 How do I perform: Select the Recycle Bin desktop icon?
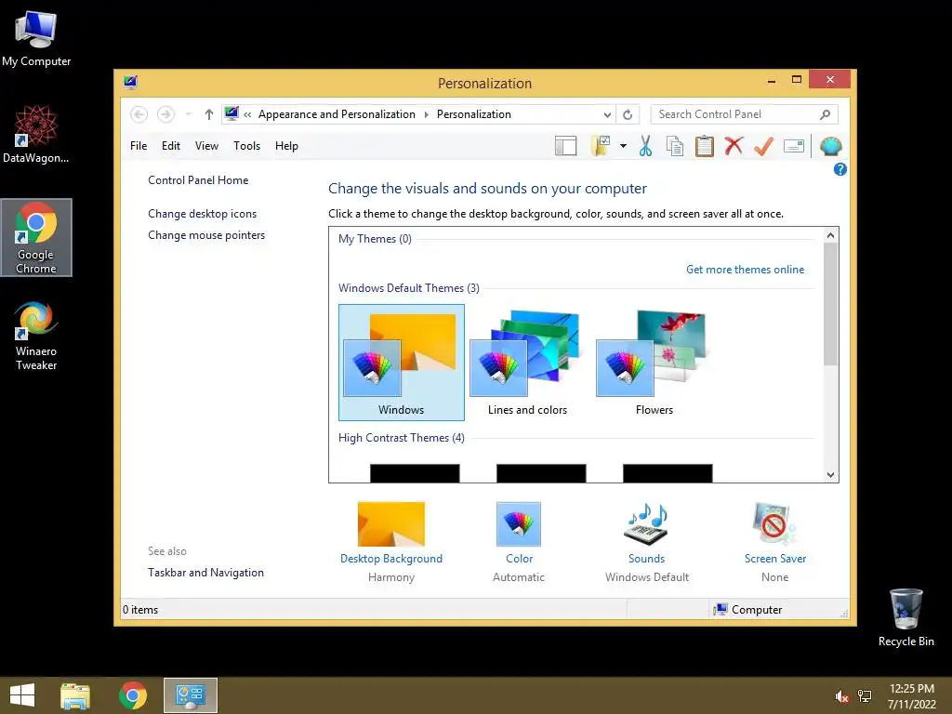coord(906,617)
